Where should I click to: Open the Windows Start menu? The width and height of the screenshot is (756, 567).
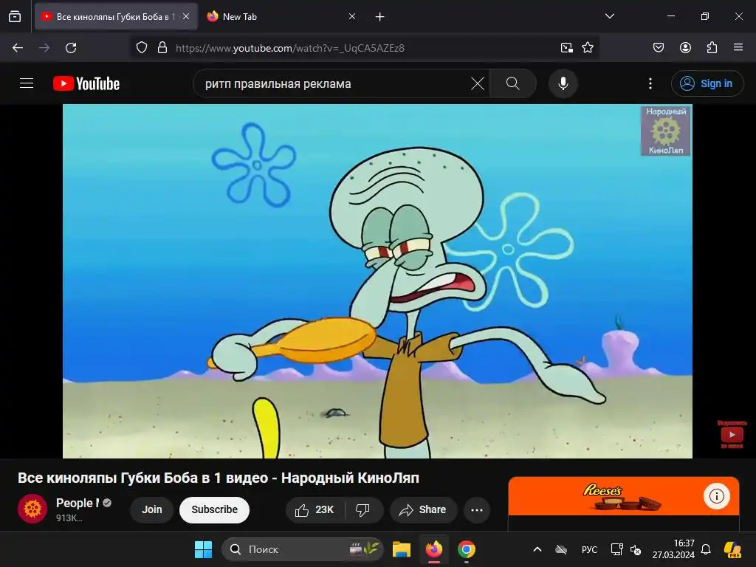coord(203,549)
